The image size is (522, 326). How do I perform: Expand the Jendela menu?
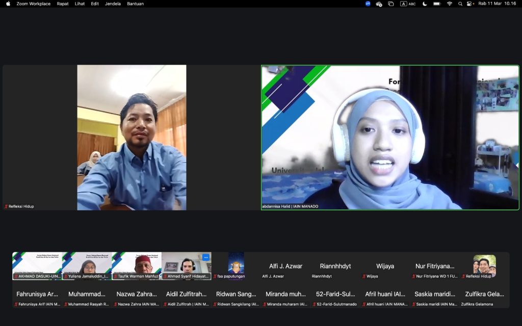[x=113, y=4]
